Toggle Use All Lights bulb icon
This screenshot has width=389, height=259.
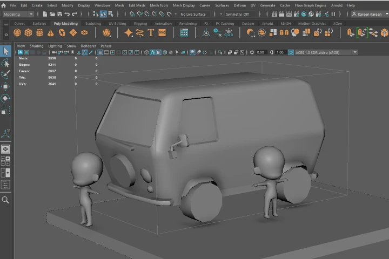click(177, 52)
